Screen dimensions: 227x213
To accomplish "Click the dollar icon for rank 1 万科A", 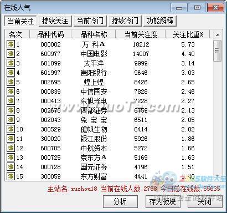I will click(11, 44).
